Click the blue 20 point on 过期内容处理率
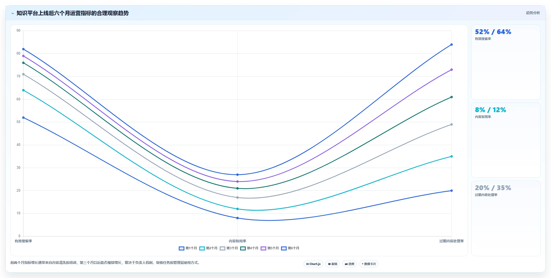The image size is (551, 278). tap(451, 191)
